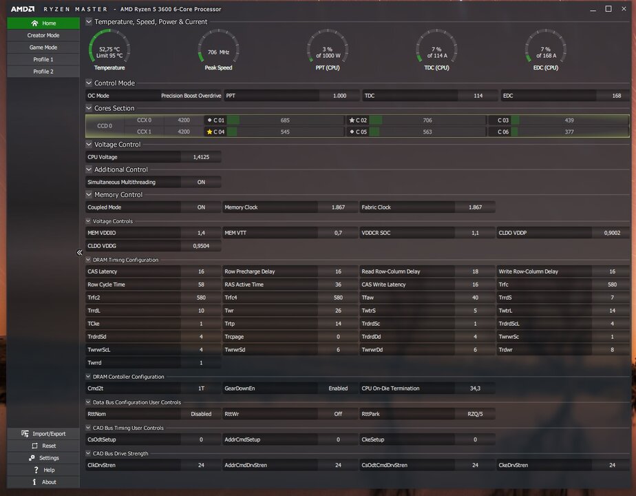Click CPU On-Die Termination 34,3 value

tap(475, 389)
